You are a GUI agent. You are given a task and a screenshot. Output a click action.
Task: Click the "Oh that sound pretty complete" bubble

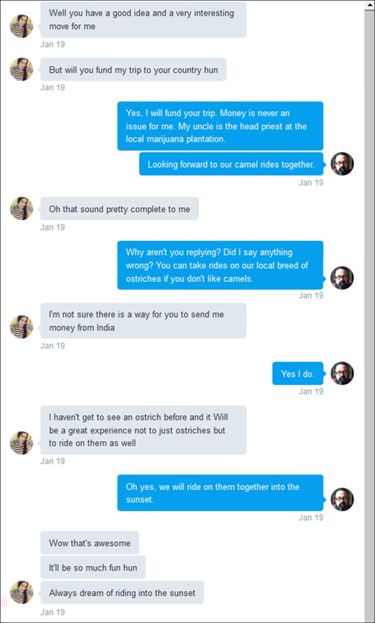[119, 209]
